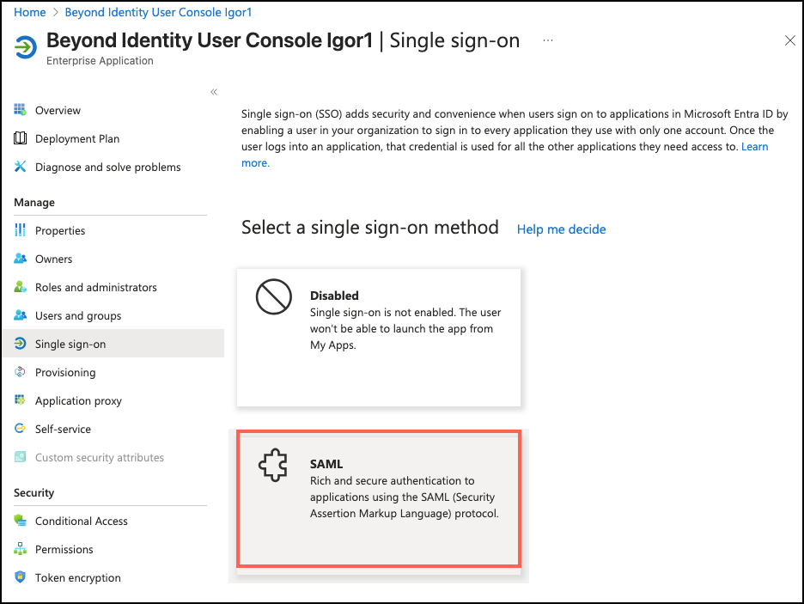Click the Help me decide link
Image resolution: width=804 pixels, height=604 pixels.
click(x=561, y=229)
